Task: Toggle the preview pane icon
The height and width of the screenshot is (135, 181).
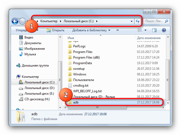Action: (x=154, y=30)
